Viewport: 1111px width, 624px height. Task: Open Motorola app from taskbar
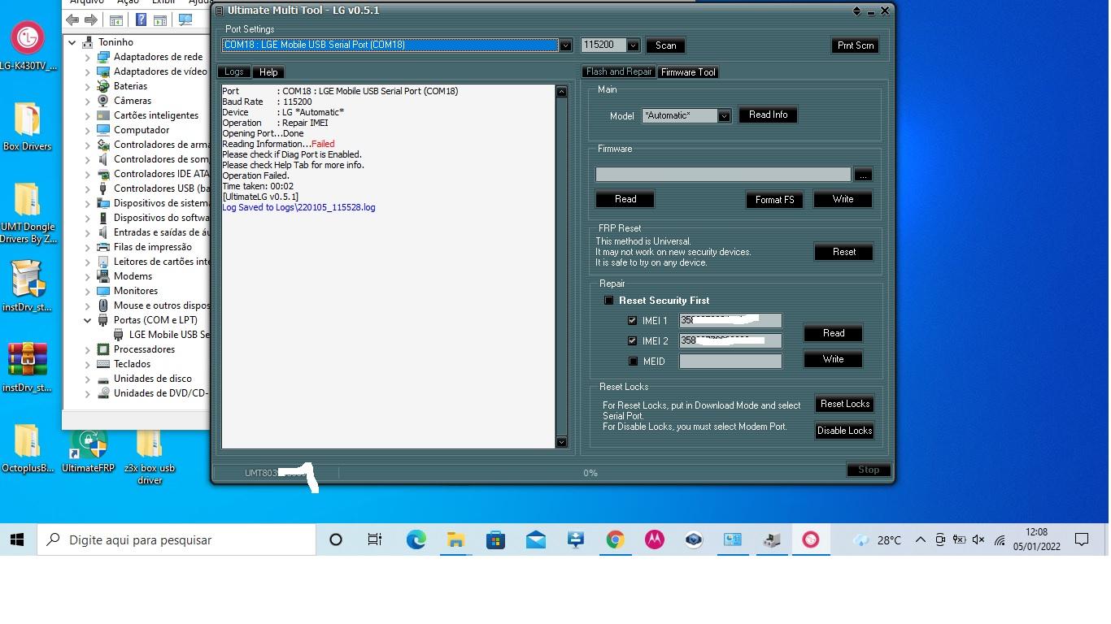coord(655,539)
